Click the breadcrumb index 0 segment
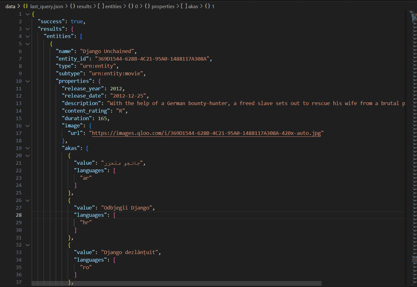Viewport: 417px width, 287px height. click(136, 6)
